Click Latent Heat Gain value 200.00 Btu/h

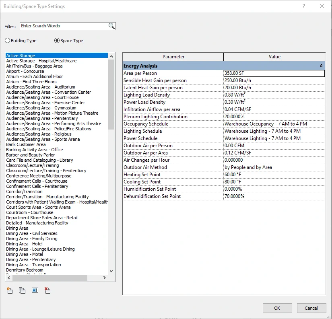coord(274,88)
